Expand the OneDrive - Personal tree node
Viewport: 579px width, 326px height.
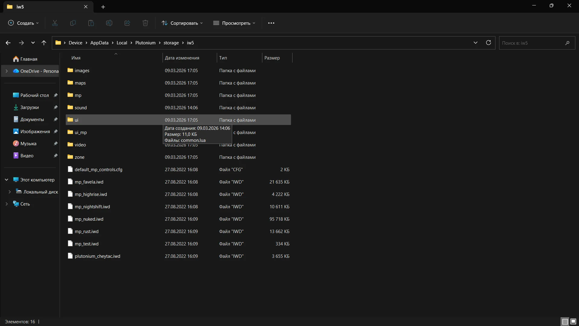click(7, 71)
